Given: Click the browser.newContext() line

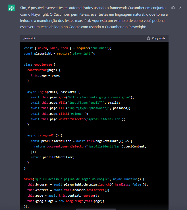Looking at the screenshot, I should 68,190.
